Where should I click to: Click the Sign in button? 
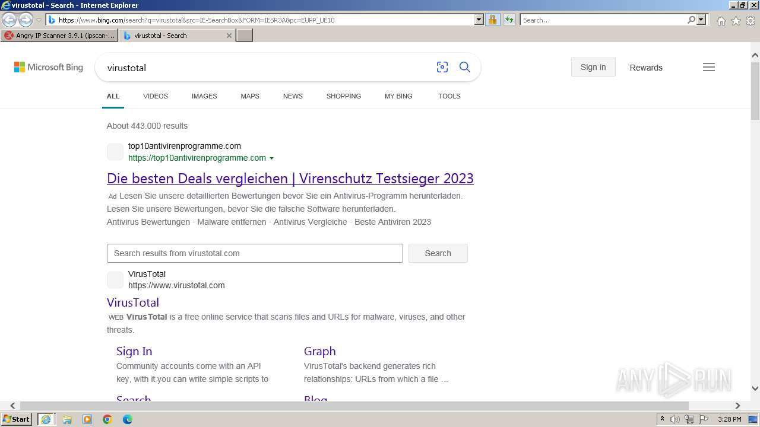pos(593,67)
